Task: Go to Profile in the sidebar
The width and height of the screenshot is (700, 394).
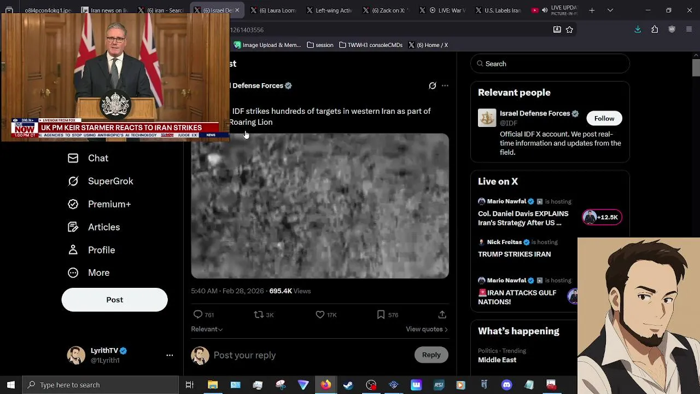Action: click(91, 250)
